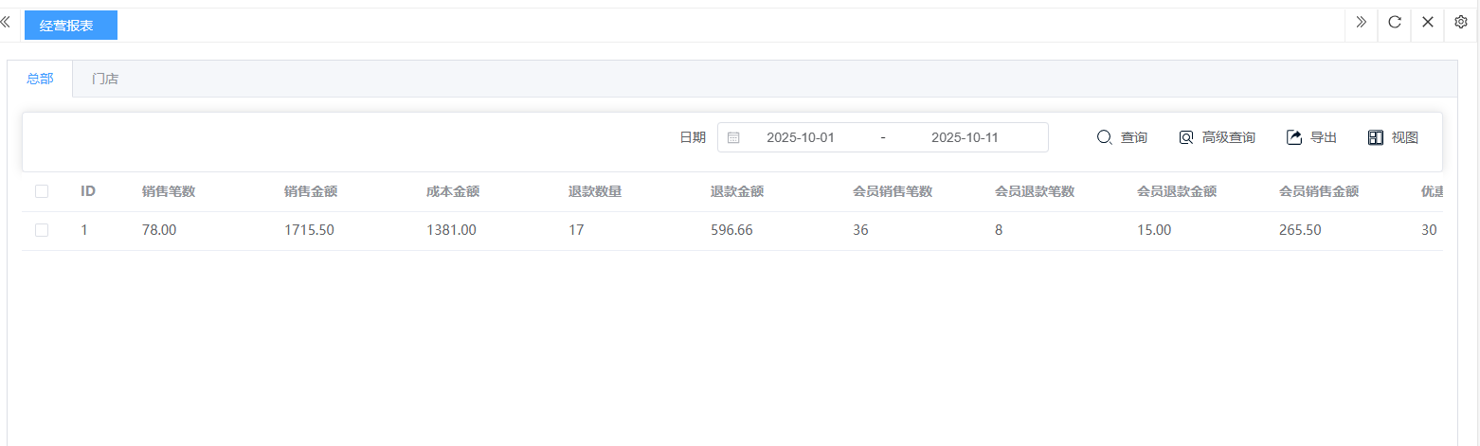Click the refresh icon in tab bar
Image resolution: width=1480 pixels, height=446 pixels.
(x=1395, y=23)
